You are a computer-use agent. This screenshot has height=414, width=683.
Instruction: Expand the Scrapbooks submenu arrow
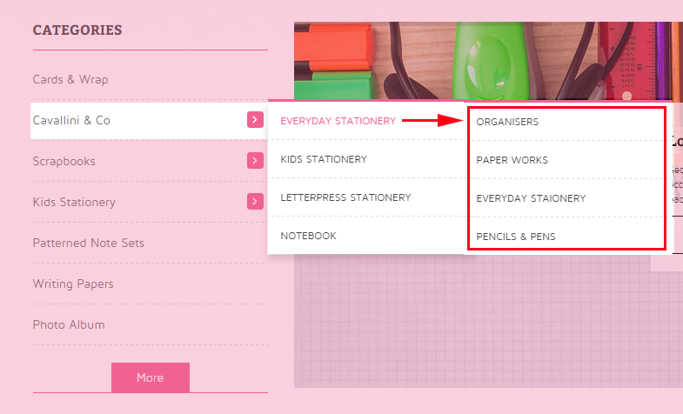(255, 161)
